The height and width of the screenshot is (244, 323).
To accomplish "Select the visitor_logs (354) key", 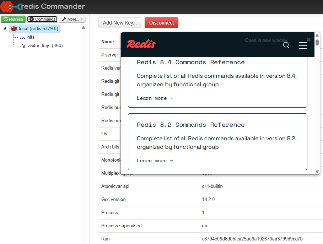I will tap(45, 46).
